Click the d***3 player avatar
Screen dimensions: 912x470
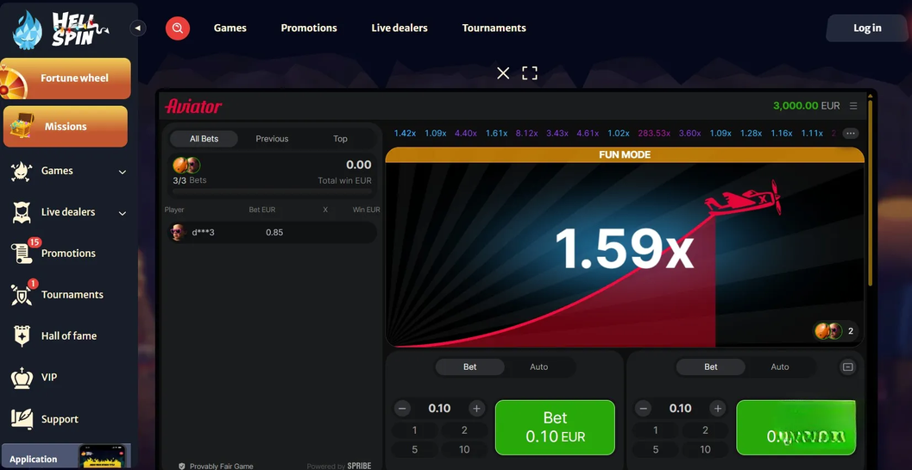click(178, 232)
